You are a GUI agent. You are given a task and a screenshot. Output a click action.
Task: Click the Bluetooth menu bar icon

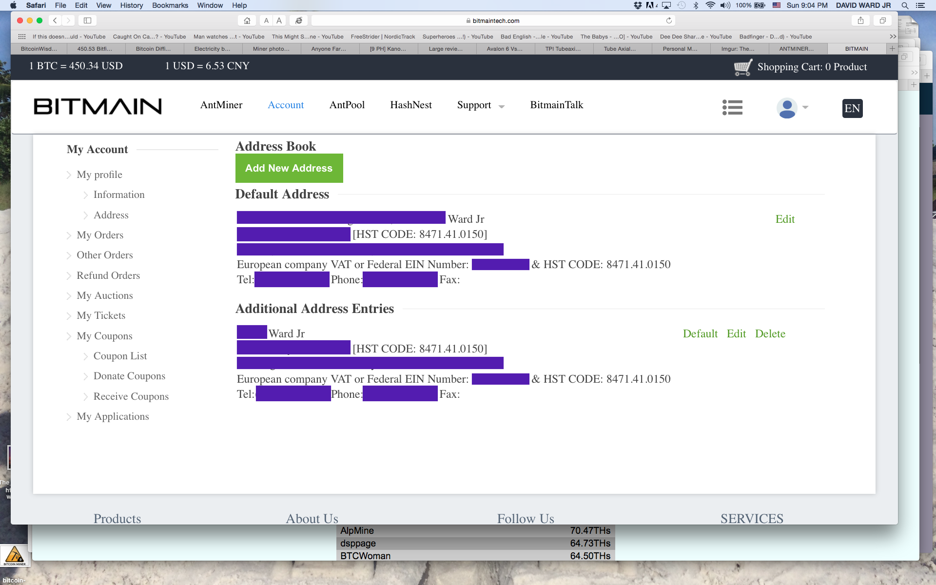[696, 5]
